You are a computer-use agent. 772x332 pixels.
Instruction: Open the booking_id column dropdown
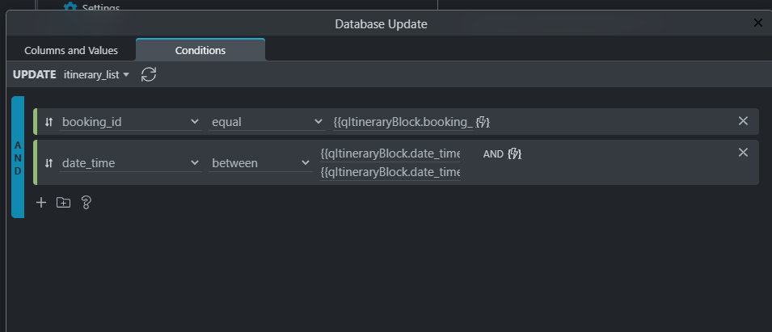tap(130, 122)
